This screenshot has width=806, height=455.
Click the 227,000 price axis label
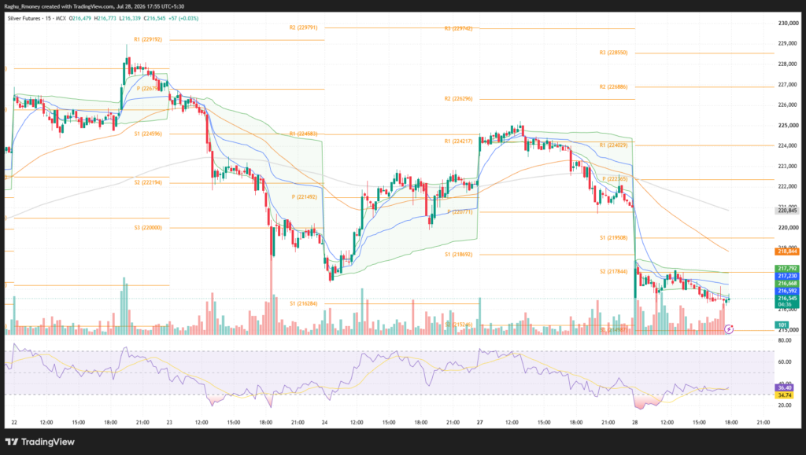(789, 85)
